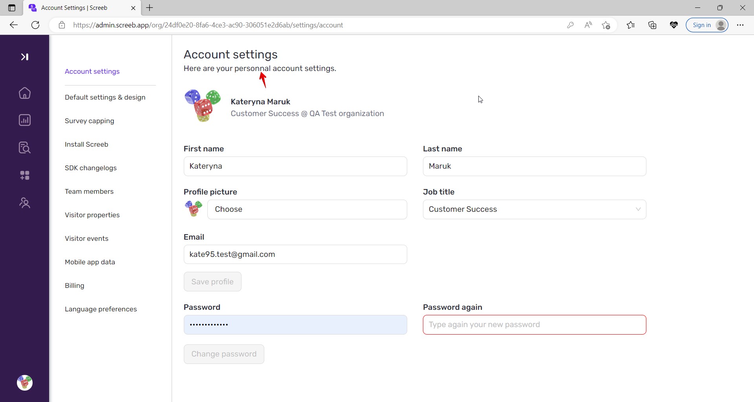
Task: Open Mobile app data
Action: click(x=90, y=262)
